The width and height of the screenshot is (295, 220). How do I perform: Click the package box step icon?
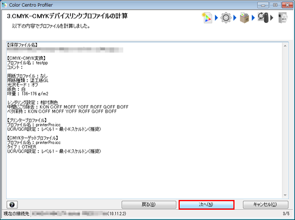[x=244, y=18]
